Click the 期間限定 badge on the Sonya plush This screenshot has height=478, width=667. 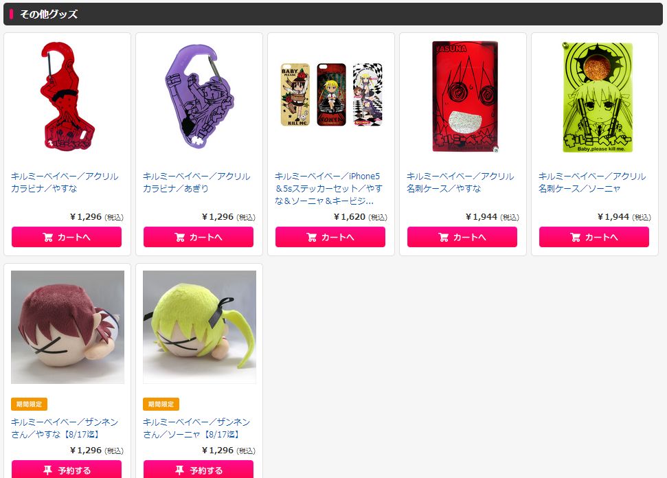[x=161, y=404]
